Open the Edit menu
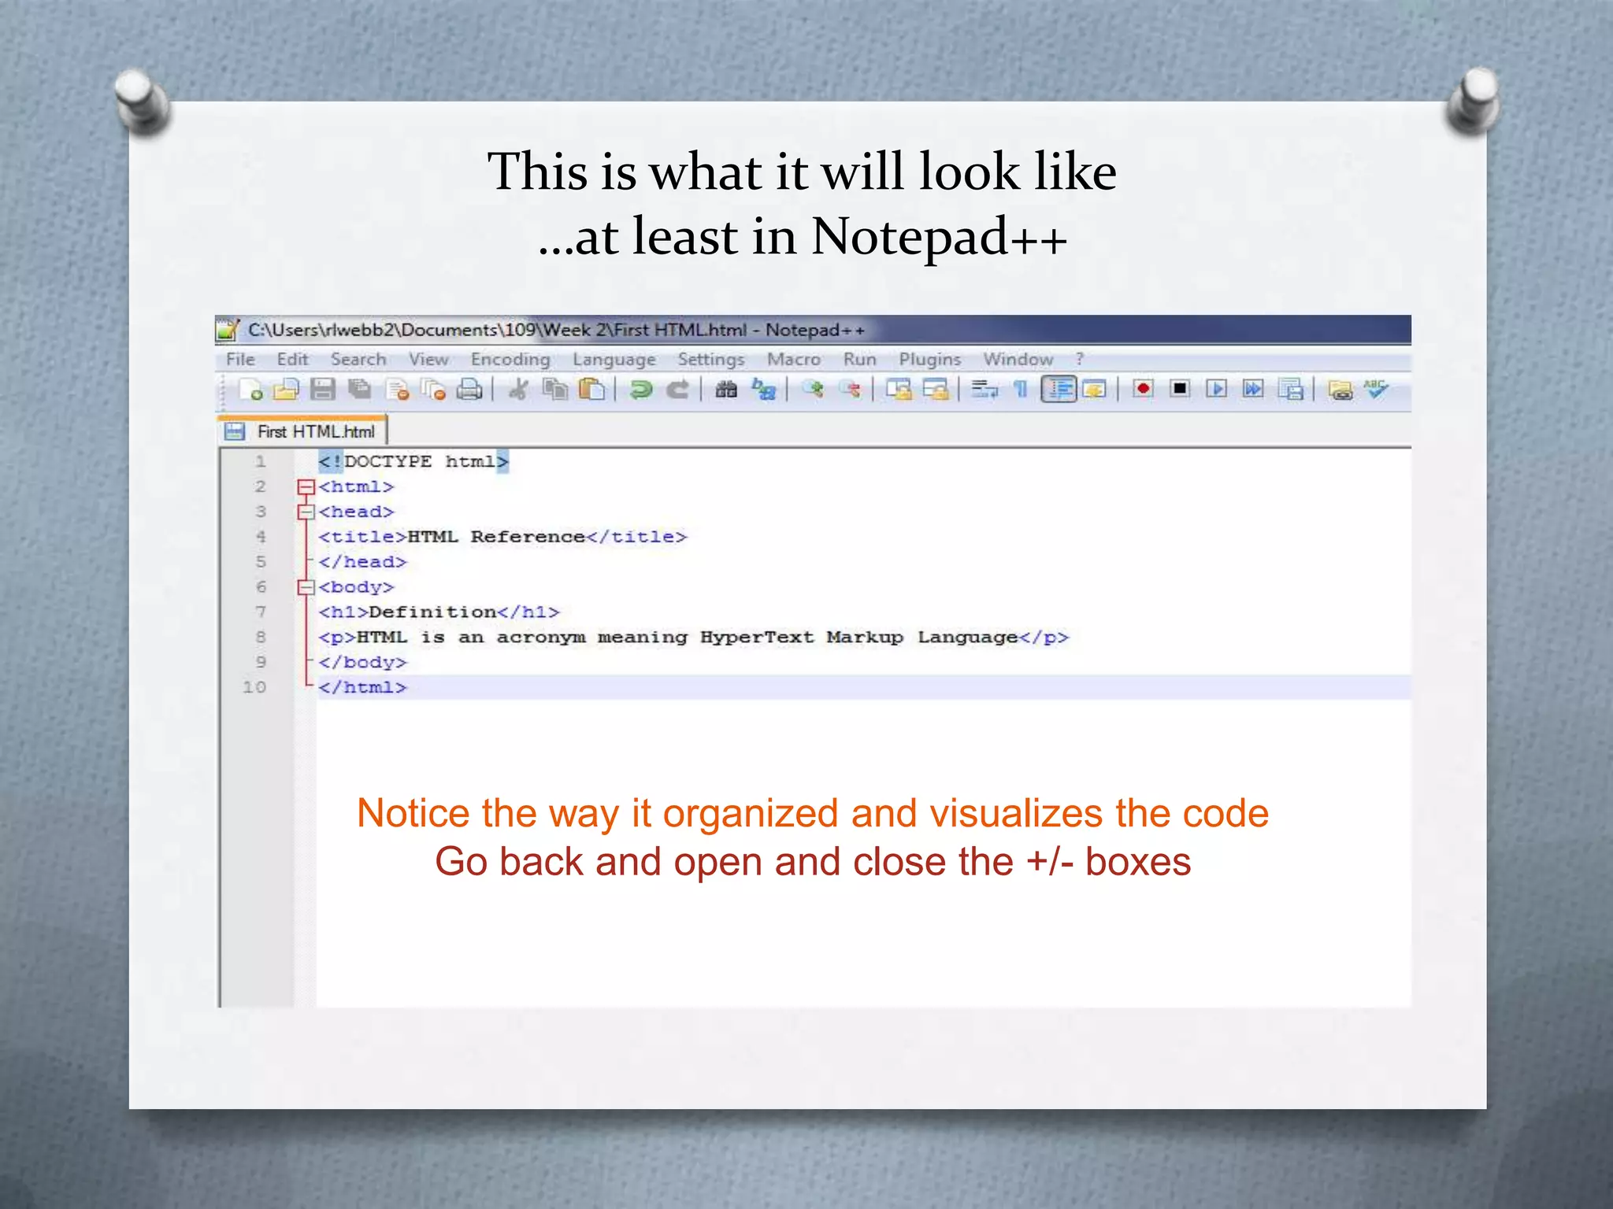This screenshot has height=1209, width=1613. coord(292,360)
